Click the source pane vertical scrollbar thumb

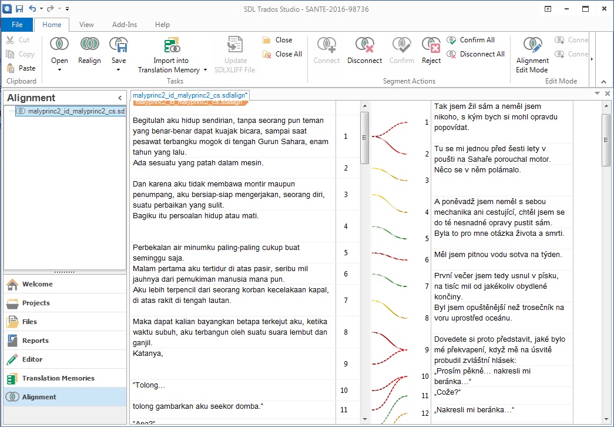[364, 138]
